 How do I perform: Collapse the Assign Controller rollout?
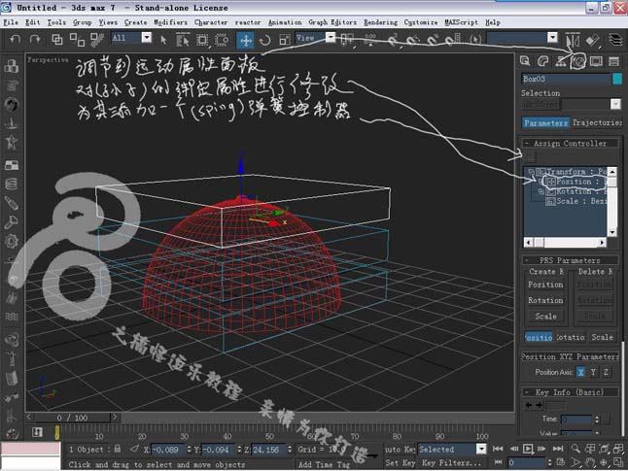point(570,144)
